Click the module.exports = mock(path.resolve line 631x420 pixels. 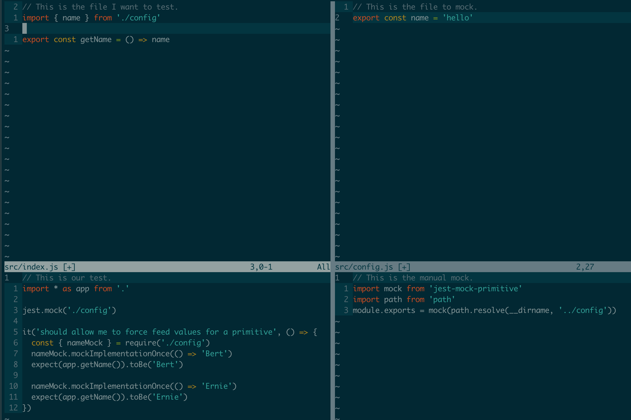click(485, 310)
